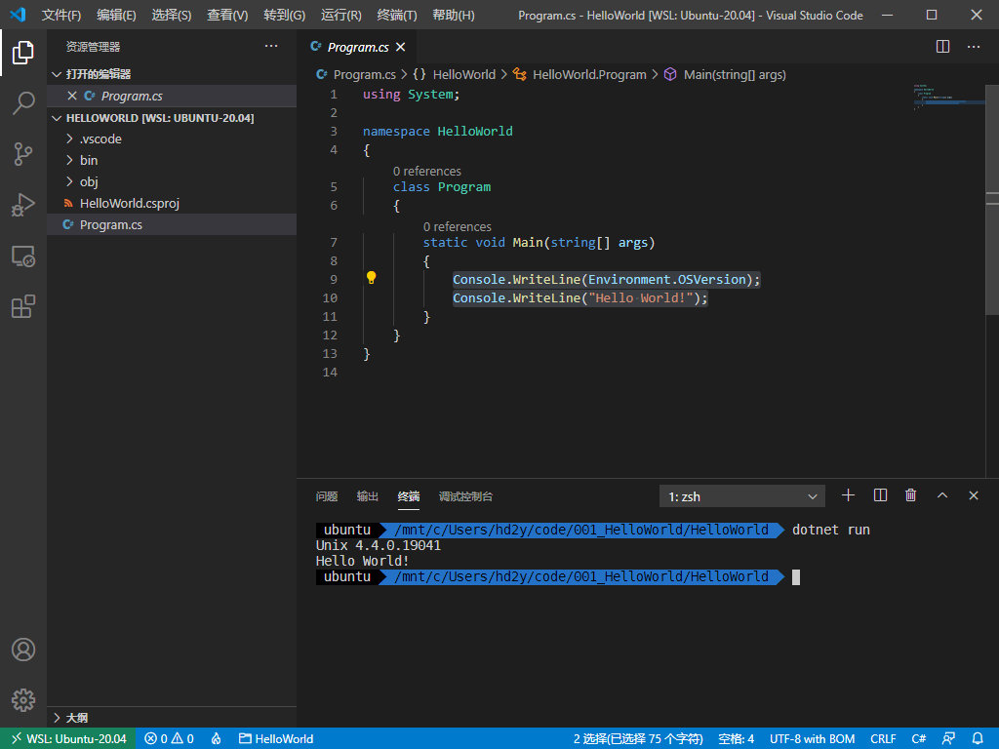999x749 pixels.
Task: Select the HelloWorld project in status bar
Action: coord(276,739)
